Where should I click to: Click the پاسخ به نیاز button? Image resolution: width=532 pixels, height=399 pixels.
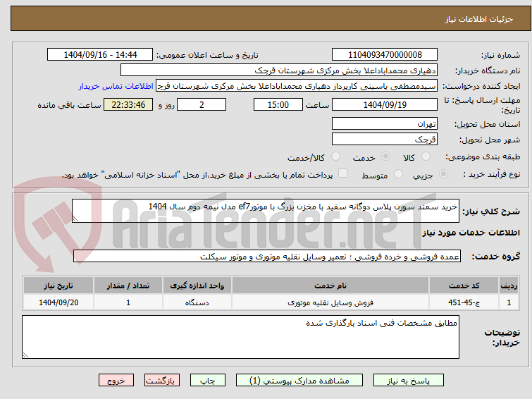pos(409,381)
